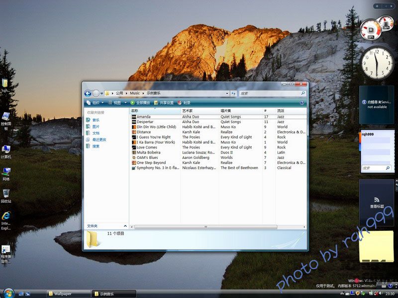This screenshot has width=398, height=298.
Task: Click the 全部播放 (Play all) button
Action: pos(140,103)
